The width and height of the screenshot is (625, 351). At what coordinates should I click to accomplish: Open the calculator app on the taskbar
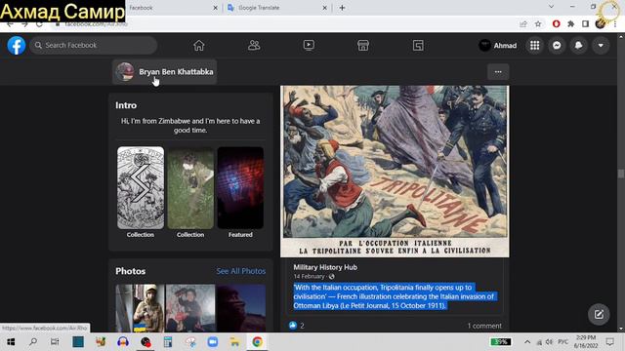click(168, 342)
